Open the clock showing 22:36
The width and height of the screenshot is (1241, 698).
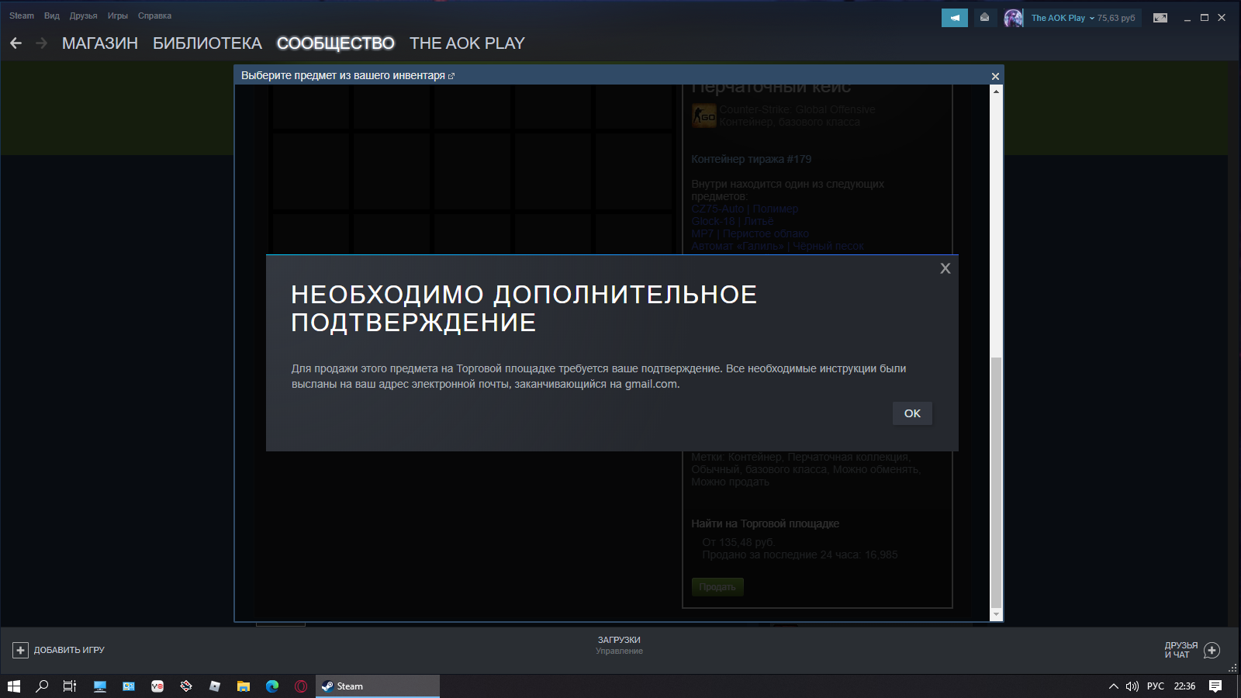(1184, 686)
